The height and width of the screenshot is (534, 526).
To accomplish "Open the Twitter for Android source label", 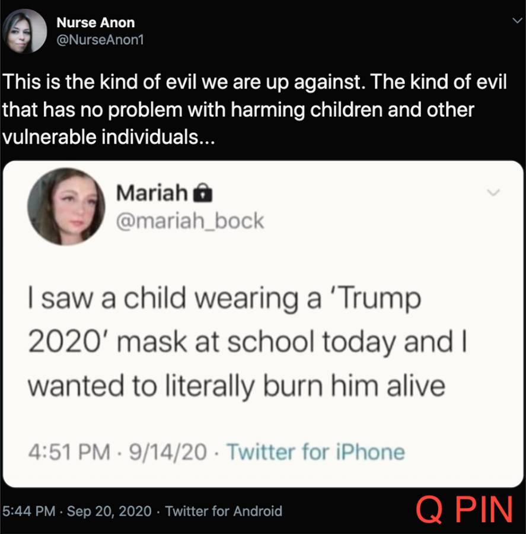I will pyautogui.click(x=224, y=511).
